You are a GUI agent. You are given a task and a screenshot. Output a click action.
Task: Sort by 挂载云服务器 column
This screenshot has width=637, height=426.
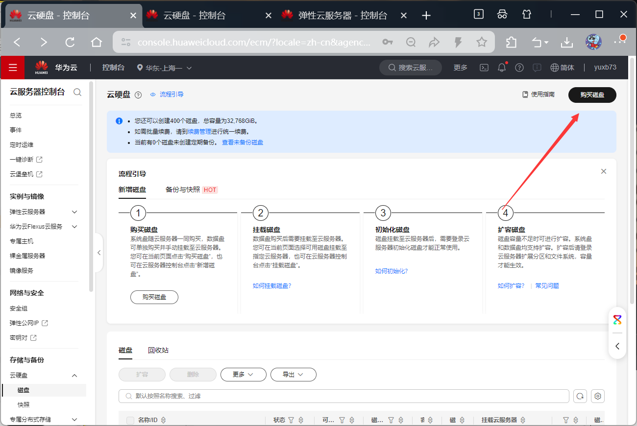click(x=522, y=420)
